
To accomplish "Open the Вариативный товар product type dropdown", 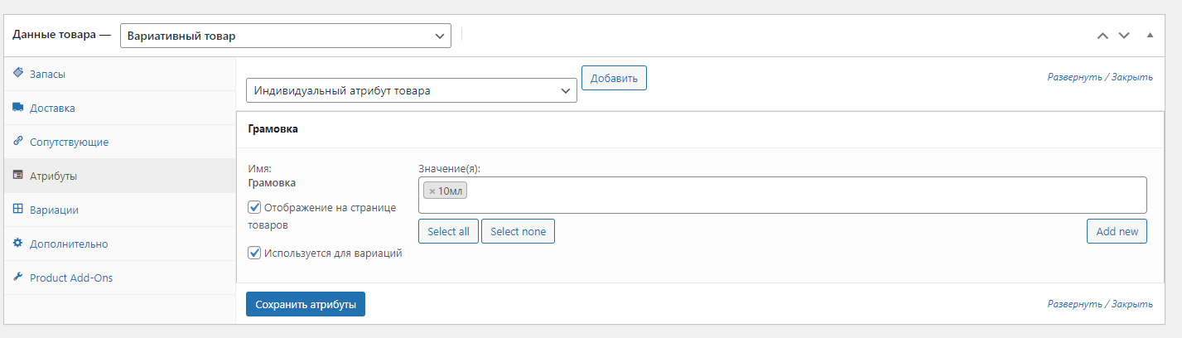I will (x=286, y=36).
